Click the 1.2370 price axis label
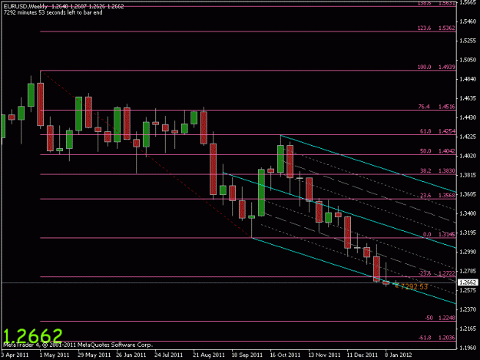480x360 pixels. [468, 309]
